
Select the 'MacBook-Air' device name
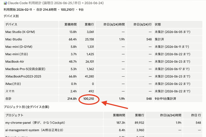(x=15, y=61)
